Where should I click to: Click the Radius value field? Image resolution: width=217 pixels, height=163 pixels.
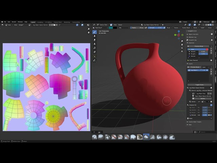[x=138, y=28]
